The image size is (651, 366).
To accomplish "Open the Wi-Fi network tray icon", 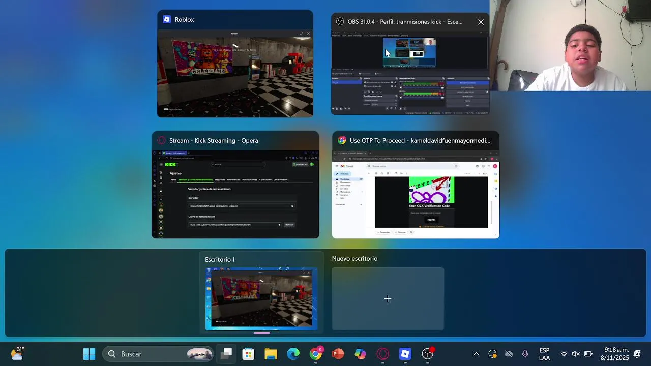I will pyautogui.click(x=564, y=354).
